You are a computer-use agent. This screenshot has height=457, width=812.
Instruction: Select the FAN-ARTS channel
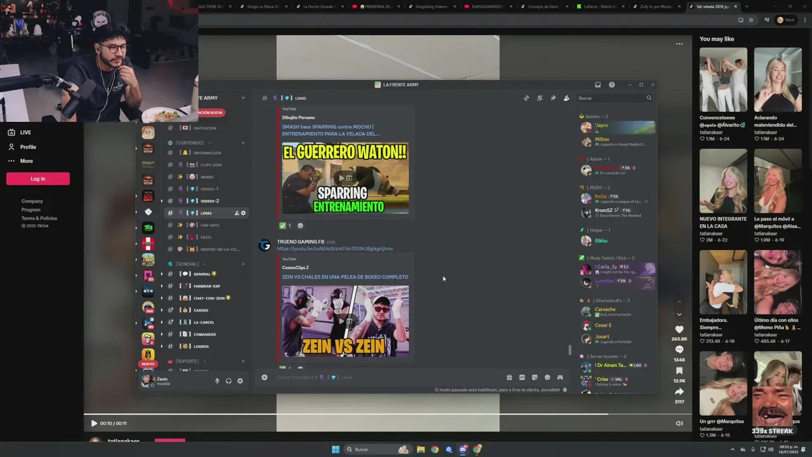pos(206,225)
